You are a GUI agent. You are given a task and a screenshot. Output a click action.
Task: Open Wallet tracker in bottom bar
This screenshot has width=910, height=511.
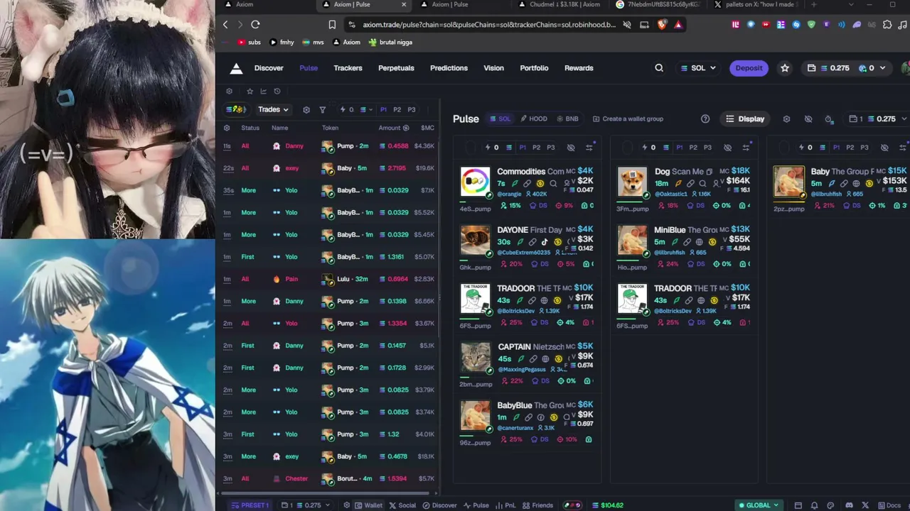click(x=369, y=505)
